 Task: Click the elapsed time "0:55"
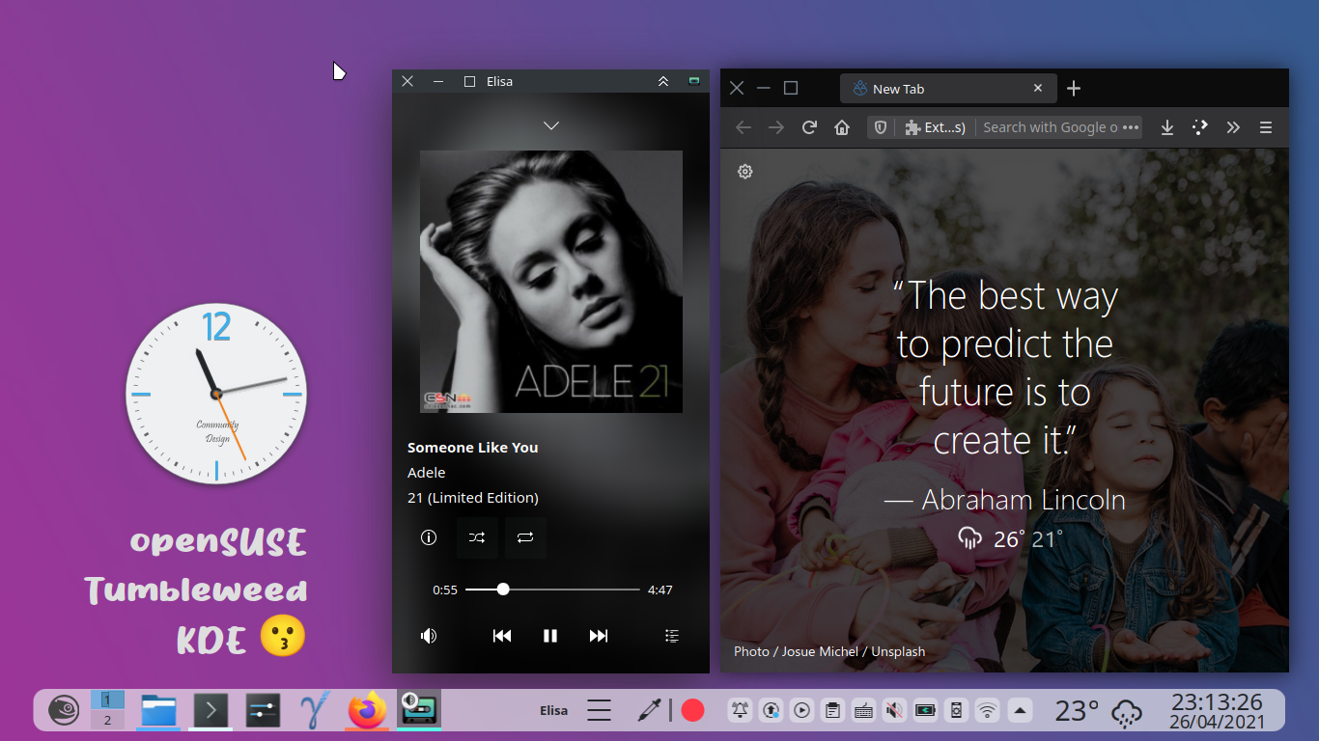(445, 590)
